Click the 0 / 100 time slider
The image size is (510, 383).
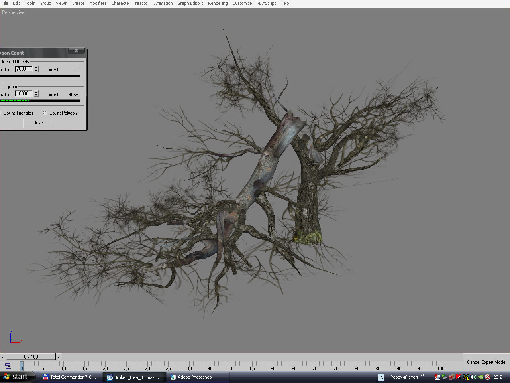click(31, 357)
